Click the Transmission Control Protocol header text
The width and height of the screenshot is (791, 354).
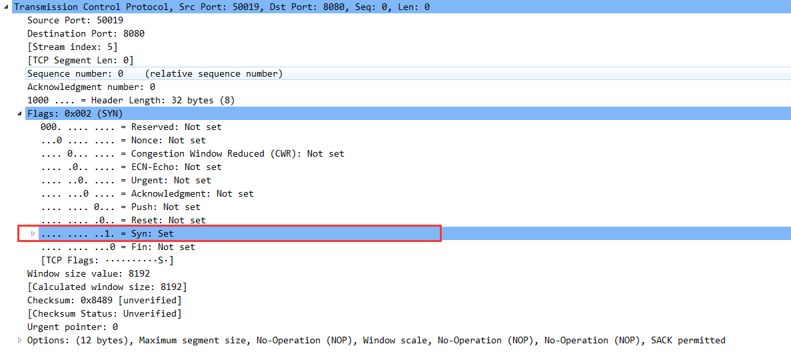coord(221,7)
